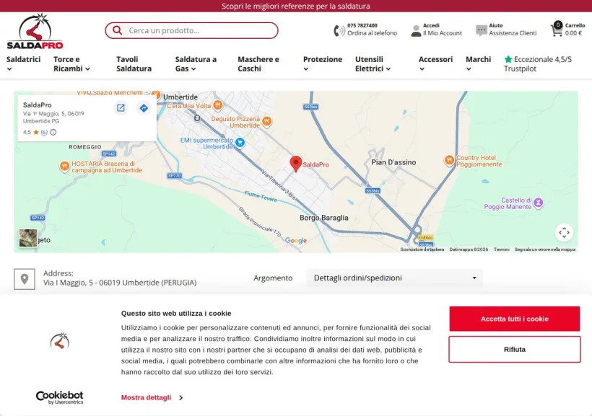The height and width of the screenshot is (416, 592).
Task: Open Tavoli Saldatura menu item
Action: [x=134, y=63]
